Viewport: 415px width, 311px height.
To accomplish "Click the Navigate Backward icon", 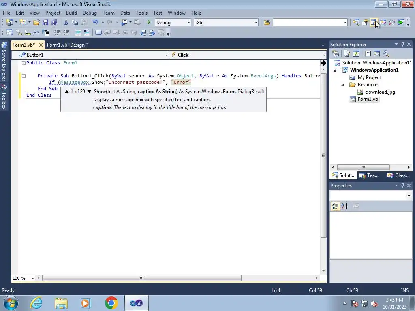I will [124, 23].
